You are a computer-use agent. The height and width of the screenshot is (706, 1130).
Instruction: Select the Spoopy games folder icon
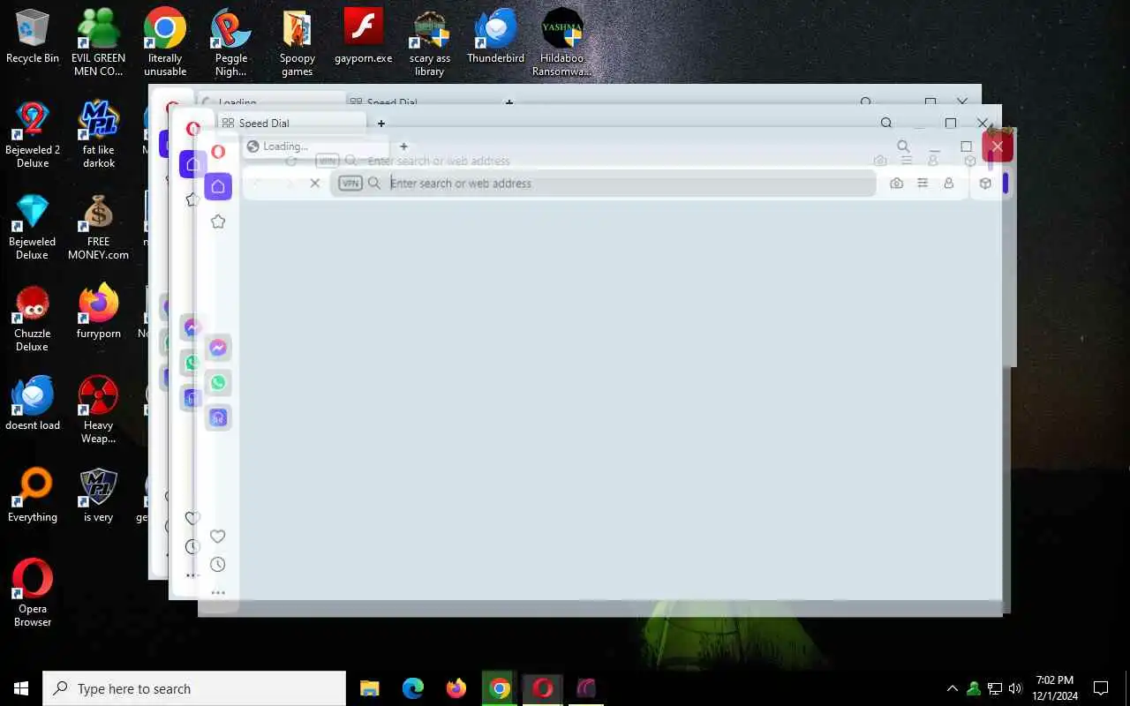coord(298,42)
